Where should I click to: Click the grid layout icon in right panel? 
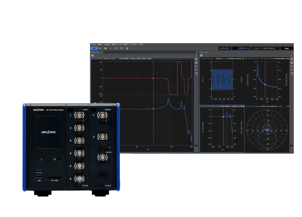[x=202, y=55]
